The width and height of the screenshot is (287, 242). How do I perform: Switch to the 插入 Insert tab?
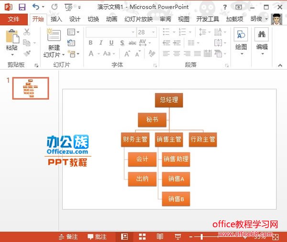click(56, 19)
